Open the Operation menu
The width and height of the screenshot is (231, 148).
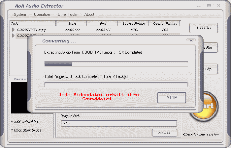42,14
